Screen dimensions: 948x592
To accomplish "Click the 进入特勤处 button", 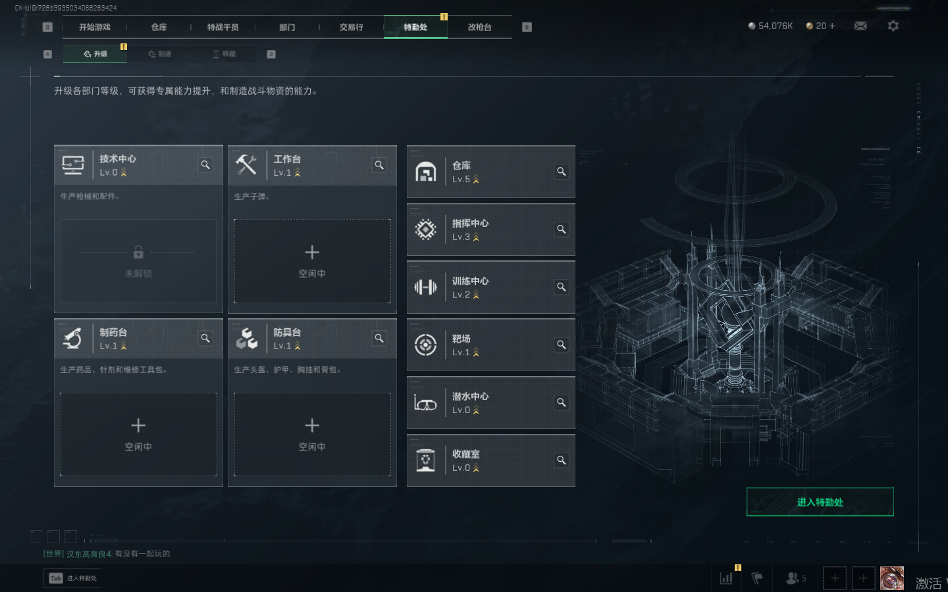I will [820, 502].
